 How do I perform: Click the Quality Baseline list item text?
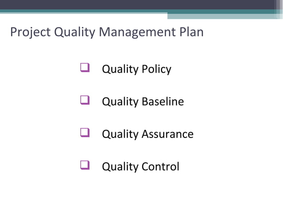143,102
